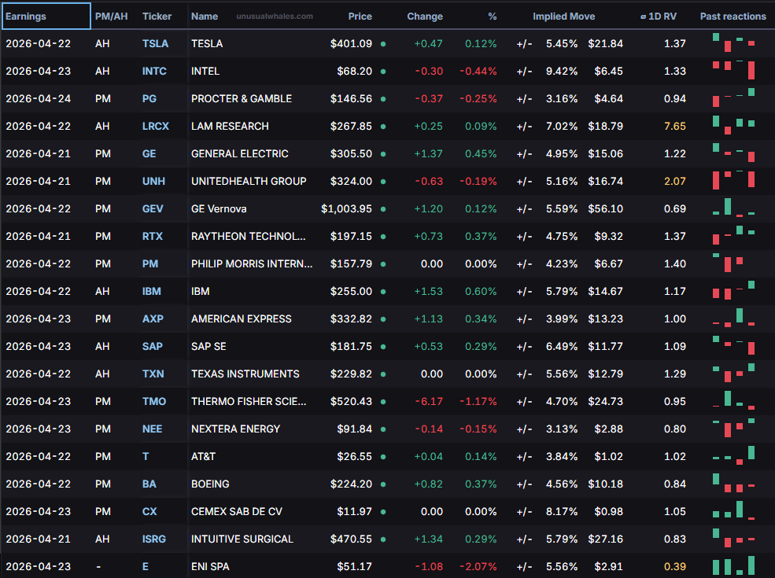This screenshot has height=578, width=775.
Task: Open the GE ticker link
Action: pos(149,153)
